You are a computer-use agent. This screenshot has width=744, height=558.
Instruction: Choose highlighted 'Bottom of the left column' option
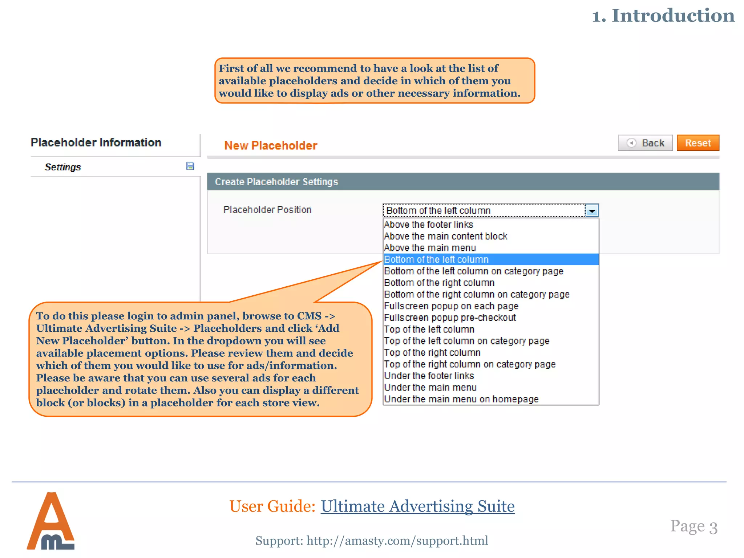tap(491, 259)
